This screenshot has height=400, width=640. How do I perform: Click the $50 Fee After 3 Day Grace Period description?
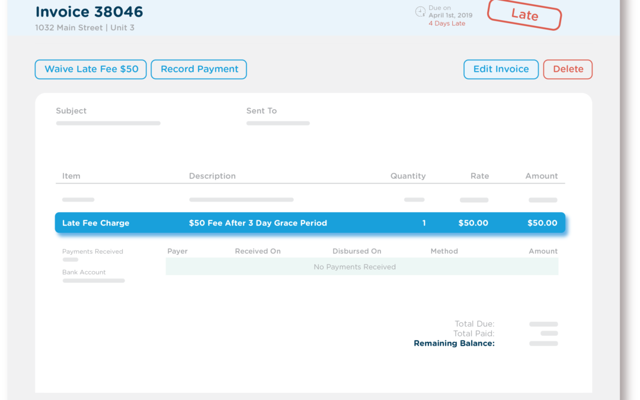(258, 223)
